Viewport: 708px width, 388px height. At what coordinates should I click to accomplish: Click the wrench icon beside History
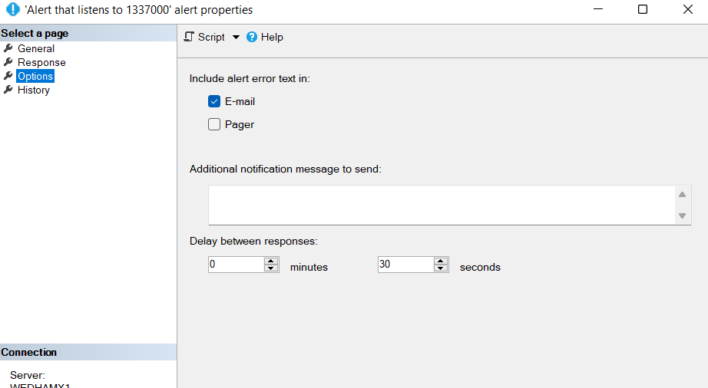point(8,90)
